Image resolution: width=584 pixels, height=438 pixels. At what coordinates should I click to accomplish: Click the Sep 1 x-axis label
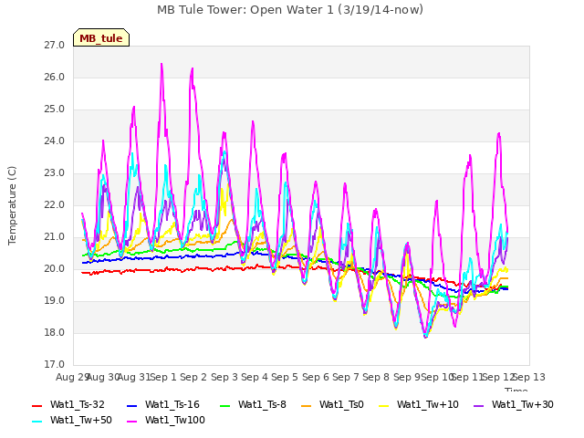[x=163, y=378]
